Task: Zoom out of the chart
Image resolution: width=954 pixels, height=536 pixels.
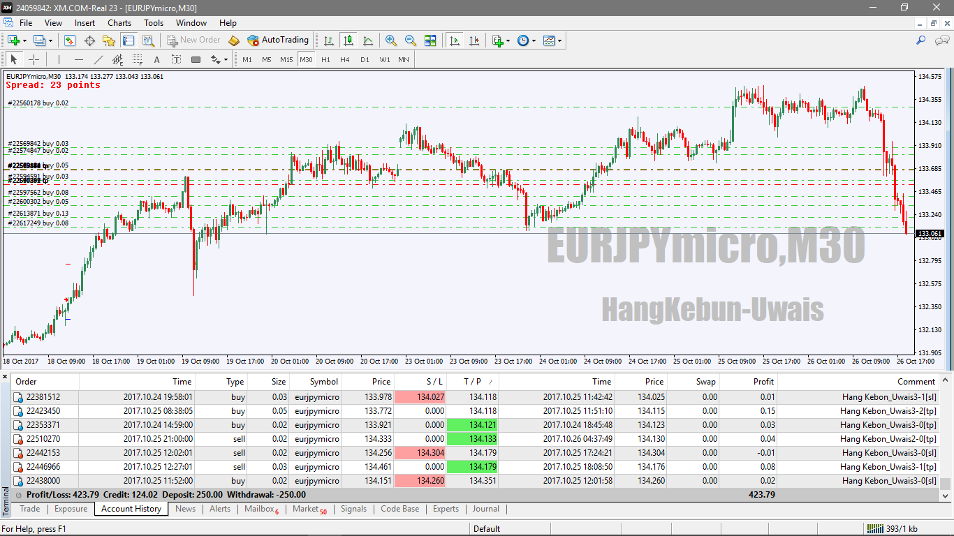Action: tap(411, 40)
